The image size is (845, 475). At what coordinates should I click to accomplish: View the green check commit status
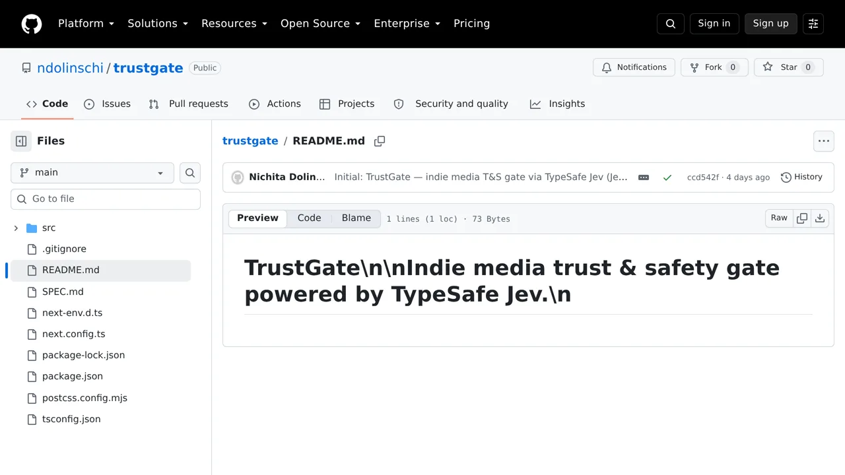point(667,177)
